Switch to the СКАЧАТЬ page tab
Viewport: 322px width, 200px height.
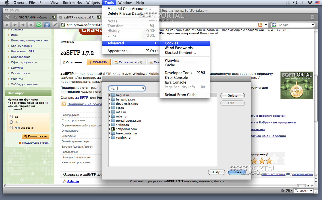coord(99,62)
